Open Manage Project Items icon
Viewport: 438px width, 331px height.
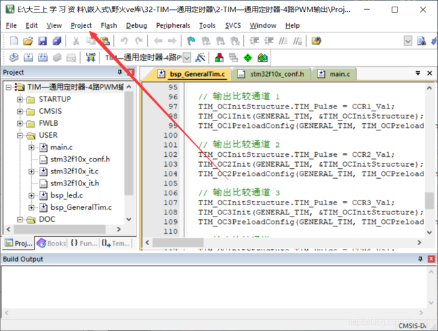pos(219,58)
